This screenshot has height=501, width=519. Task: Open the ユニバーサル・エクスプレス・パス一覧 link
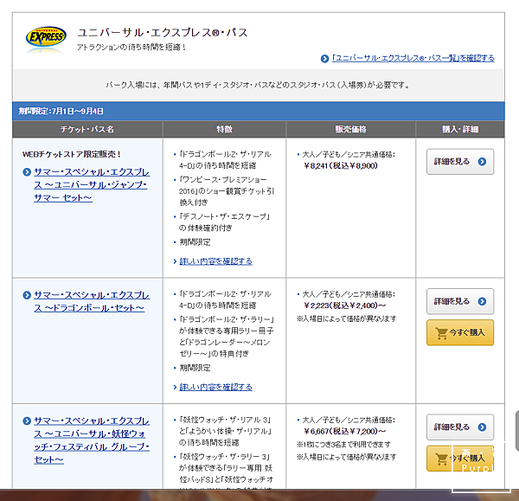tap(413, 58)
